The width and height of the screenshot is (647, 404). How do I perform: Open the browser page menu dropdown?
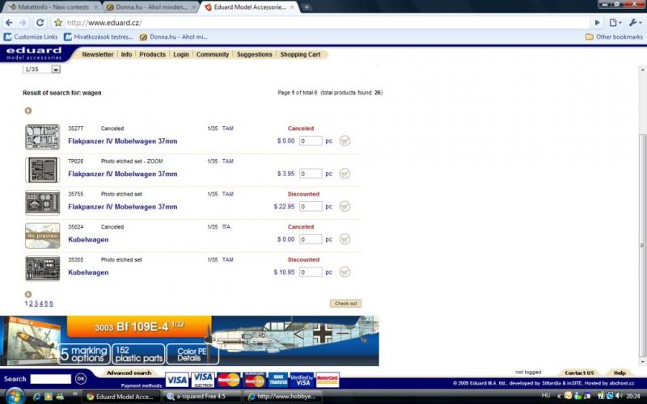(616, 23)
